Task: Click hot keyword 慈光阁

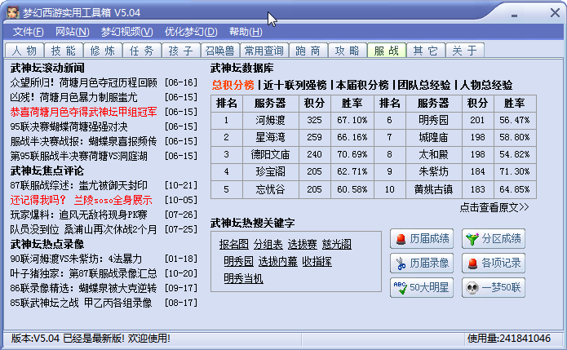Action: (337, 245)
